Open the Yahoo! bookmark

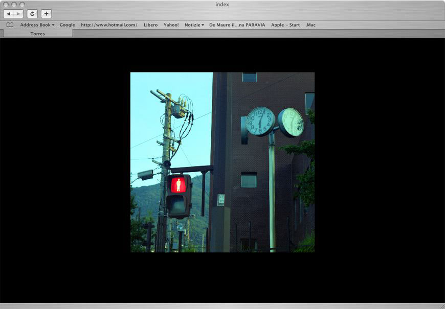[171, 25]
